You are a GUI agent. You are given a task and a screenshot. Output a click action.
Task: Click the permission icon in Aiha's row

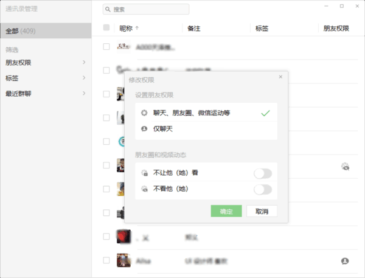pos(345,261)
